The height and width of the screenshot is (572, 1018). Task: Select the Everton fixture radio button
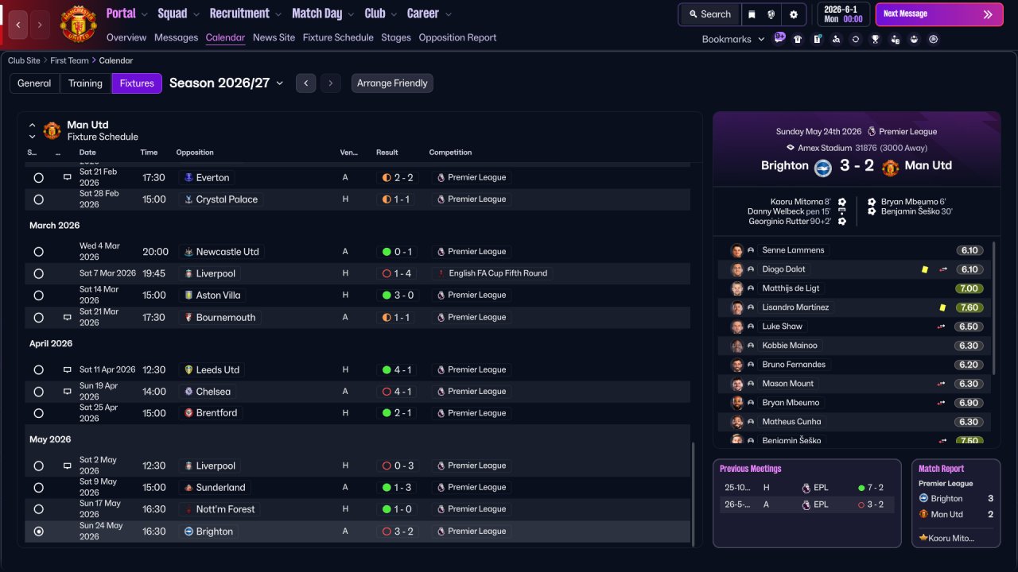pyautogui.click(x=38, y=178)
